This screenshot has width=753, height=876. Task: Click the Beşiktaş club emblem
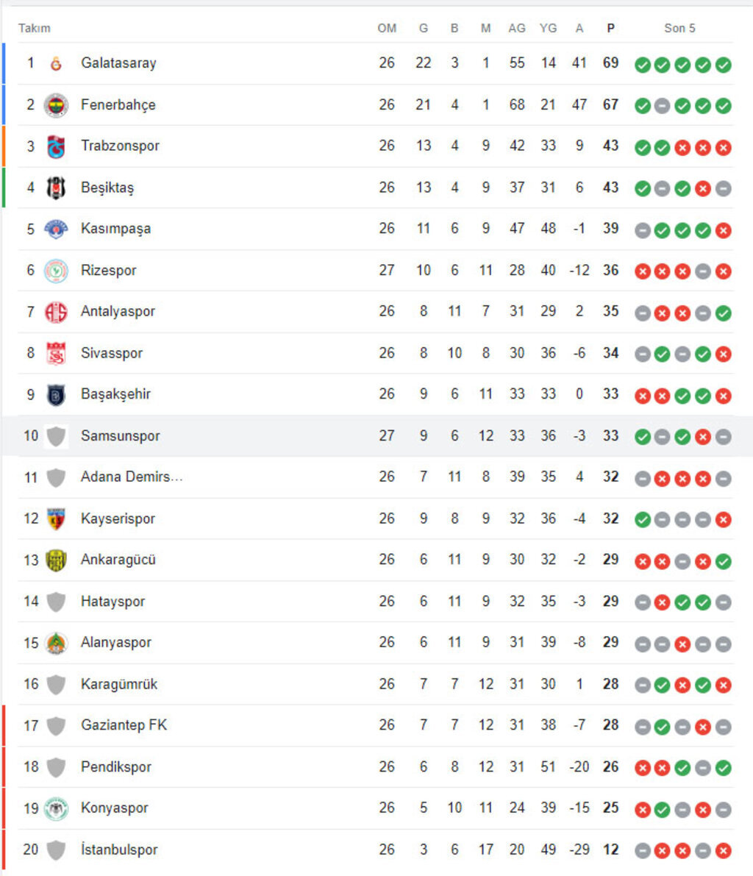(x=56, y=188)
